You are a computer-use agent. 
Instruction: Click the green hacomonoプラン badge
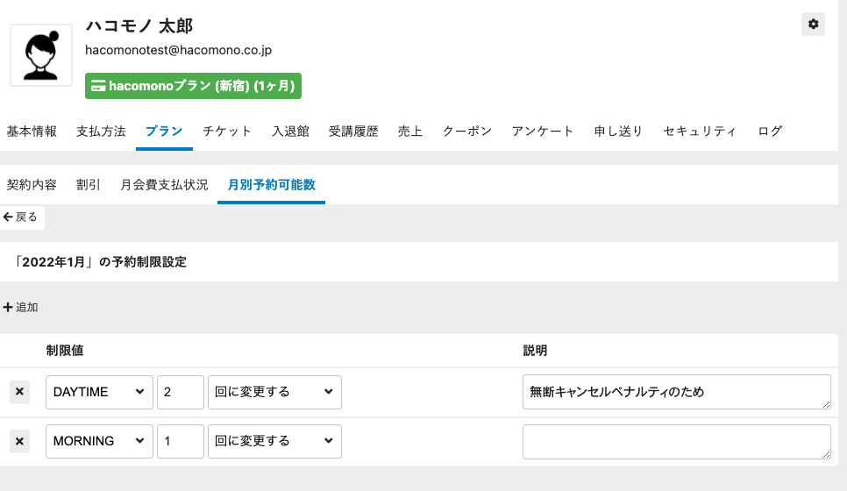[193, 86]
